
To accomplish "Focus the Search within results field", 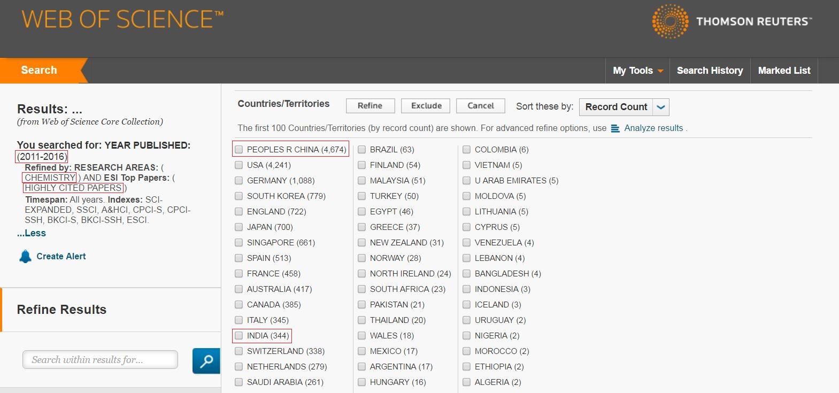I will click(x=100, y=360).
